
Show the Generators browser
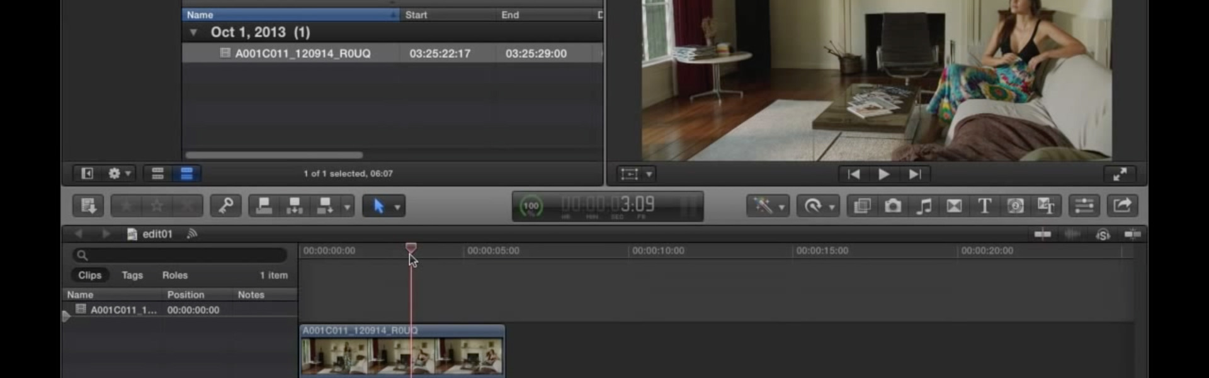point(1015,206)
